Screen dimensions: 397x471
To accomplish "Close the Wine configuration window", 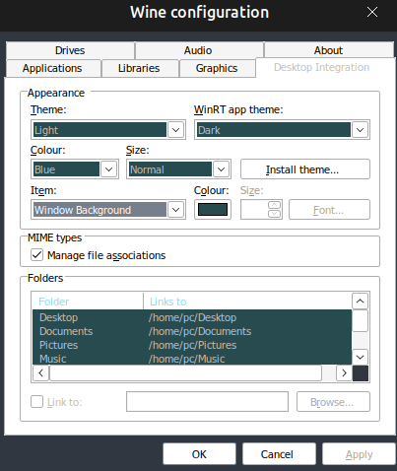I will [372, 13].
